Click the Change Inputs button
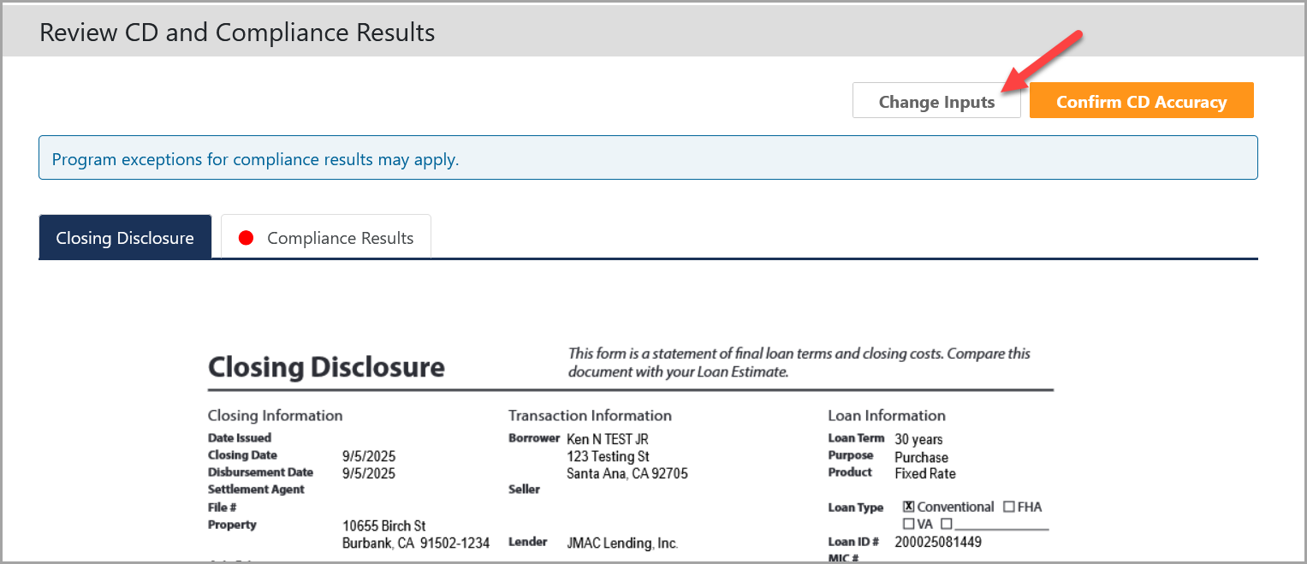The height and width of the screenshot is (564, 1307). tap(936, 101)
